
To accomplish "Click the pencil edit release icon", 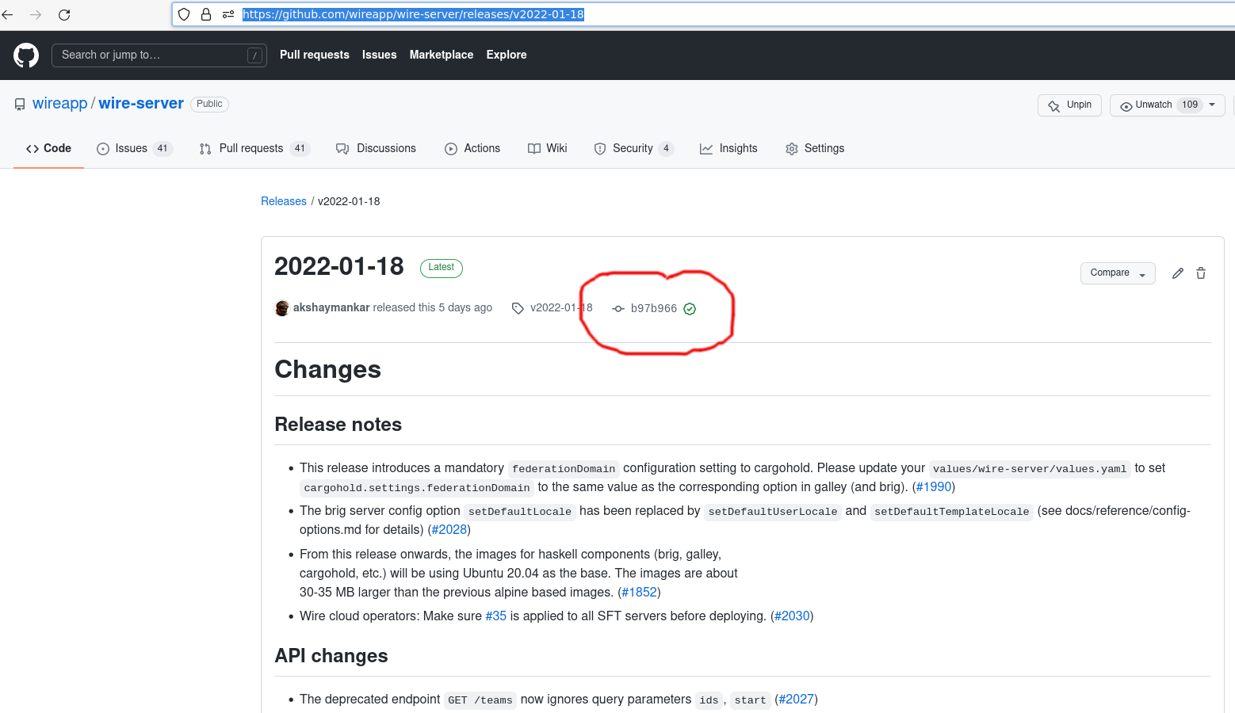I will pyautogui.click(x=1178, y=273).
